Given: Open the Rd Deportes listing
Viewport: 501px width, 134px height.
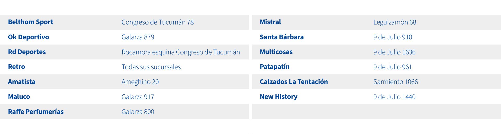Looking at the screenshot, I should (x=27, y=52).
